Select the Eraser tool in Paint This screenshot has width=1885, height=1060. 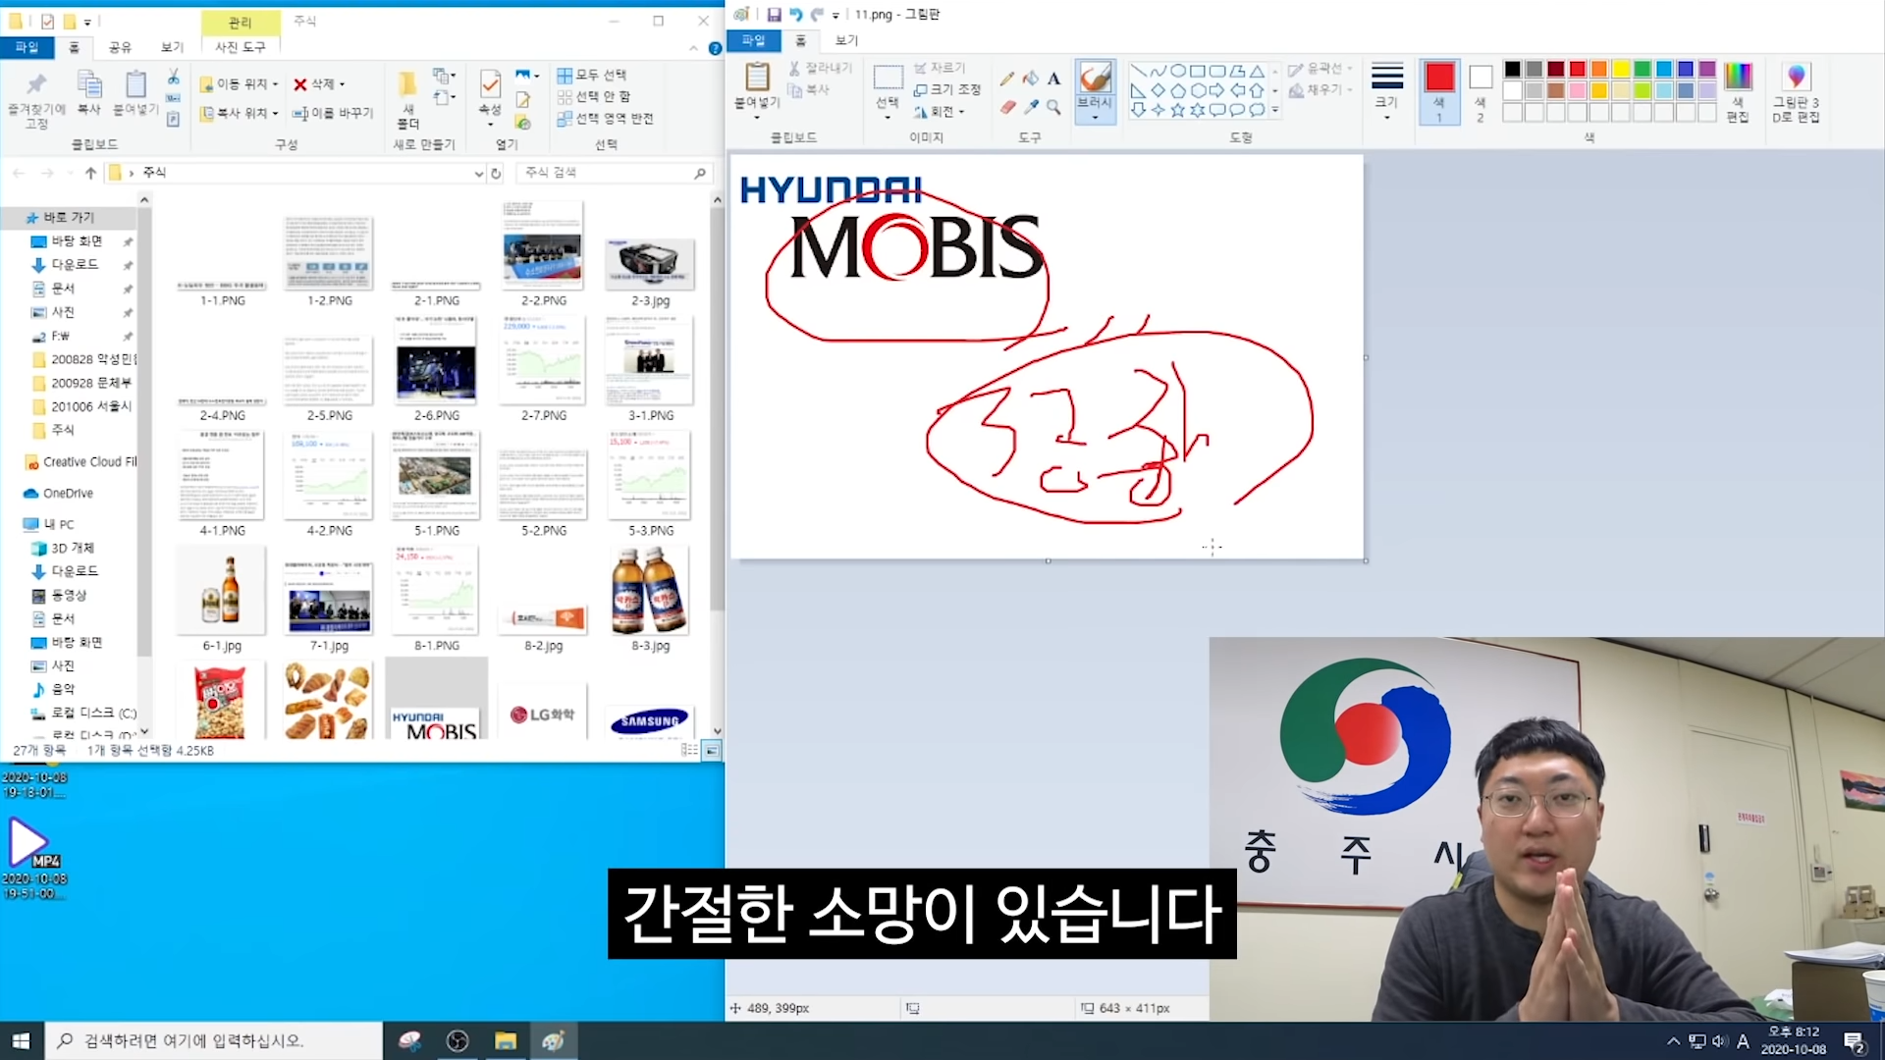click(1006, 107)
